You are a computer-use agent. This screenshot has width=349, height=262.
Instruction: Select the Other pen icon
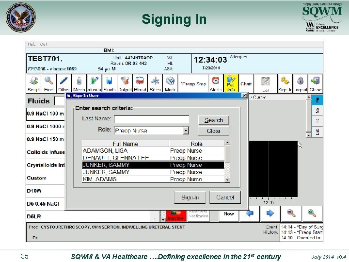[64, 83]
